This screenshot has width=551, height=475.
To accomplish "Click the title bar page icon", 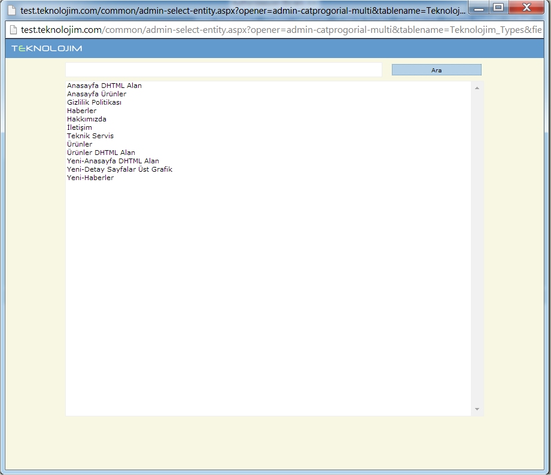I will [x=12, y=10].
